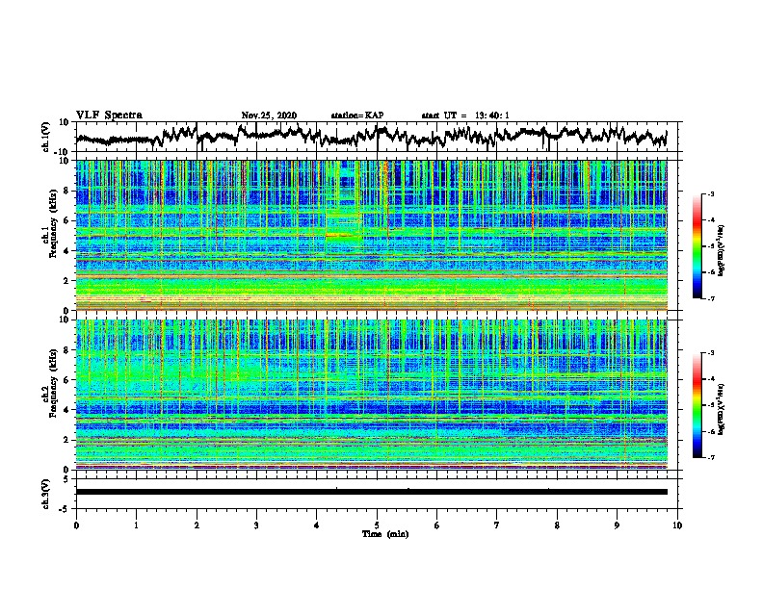Screen dimensions: 763x589
Task: Click time axis tick label "0"
Action: [x=76, y=525]
